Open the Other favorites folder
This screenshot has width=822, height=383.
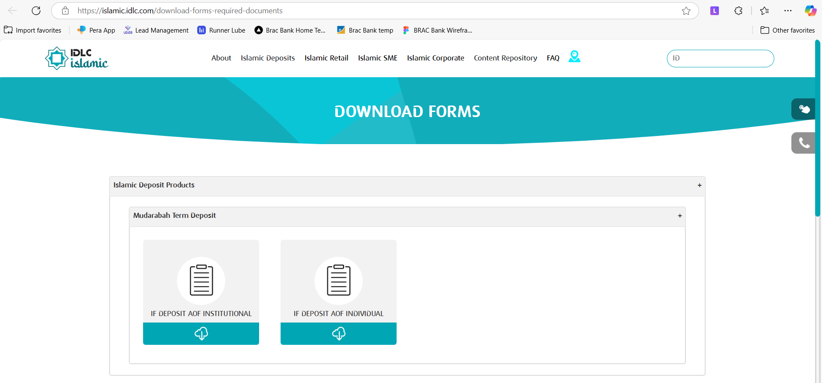787,30
